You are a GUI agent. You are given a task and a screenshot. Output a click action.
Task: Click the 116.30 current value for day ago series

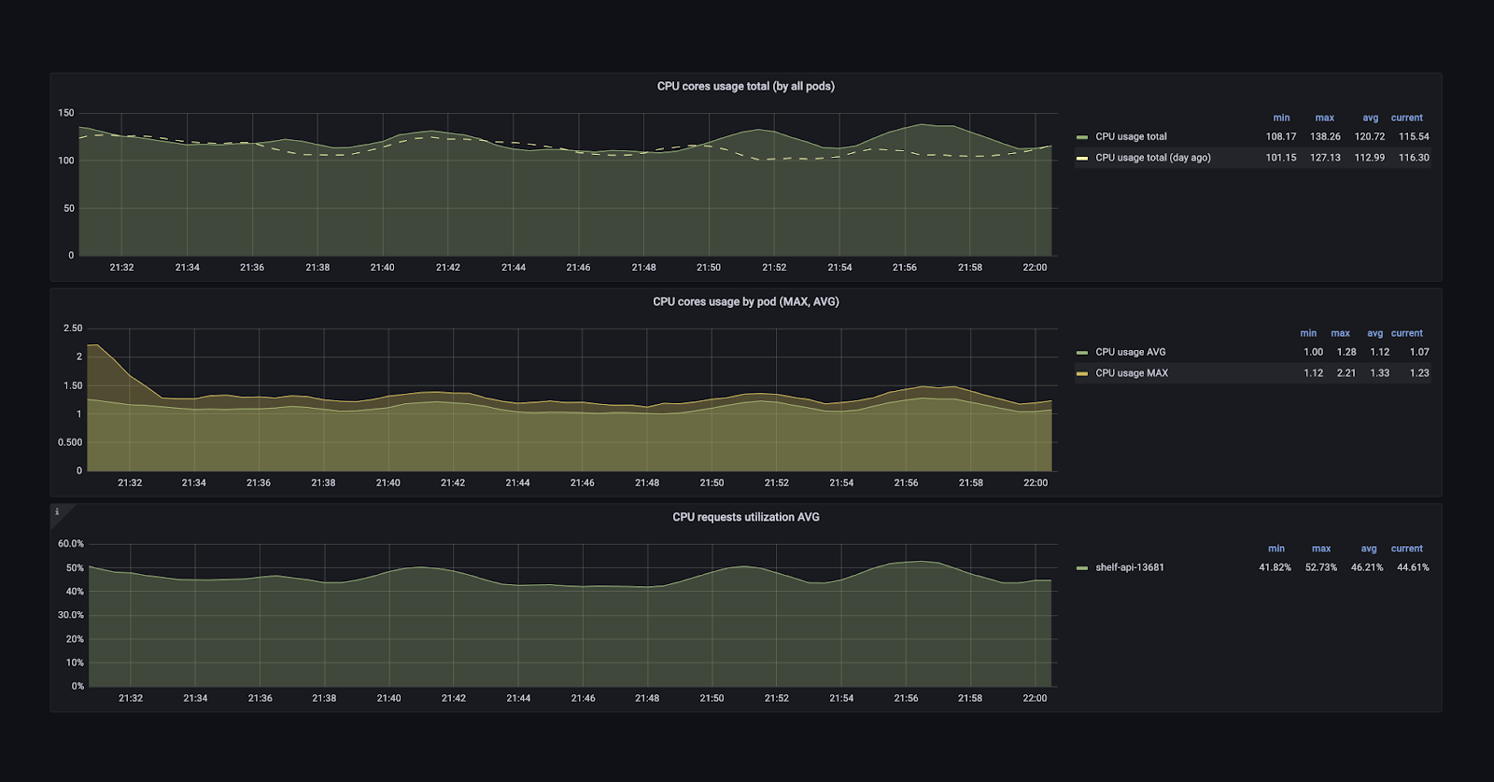pos(1414,158)
